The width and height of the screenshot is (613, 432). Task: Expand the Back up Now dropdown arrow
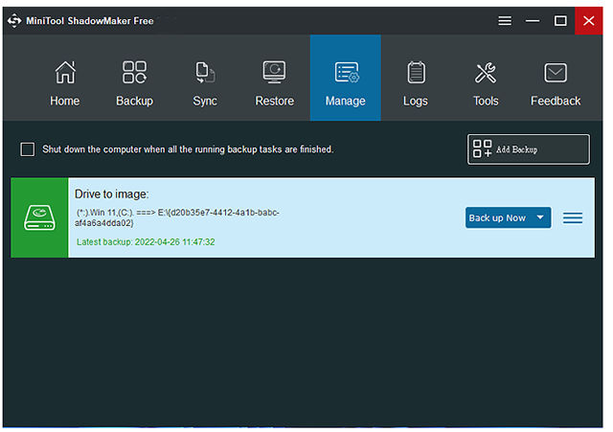click(540, 217)
